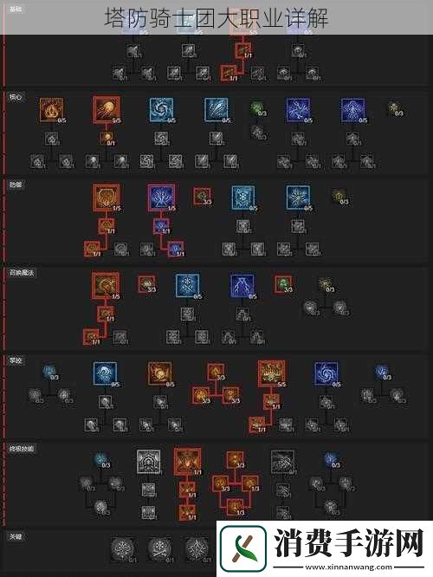Select the orange flame skill in 核心 row
Viewport: 433px width, 577px height.
(x=51, y=110)
